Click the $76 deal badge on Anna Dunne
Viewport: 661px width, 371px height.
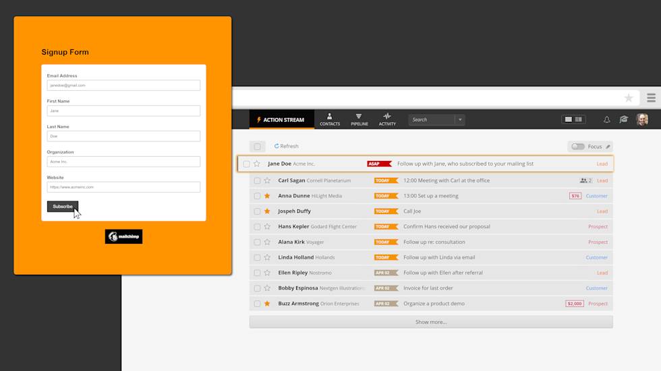click(575, 195)
